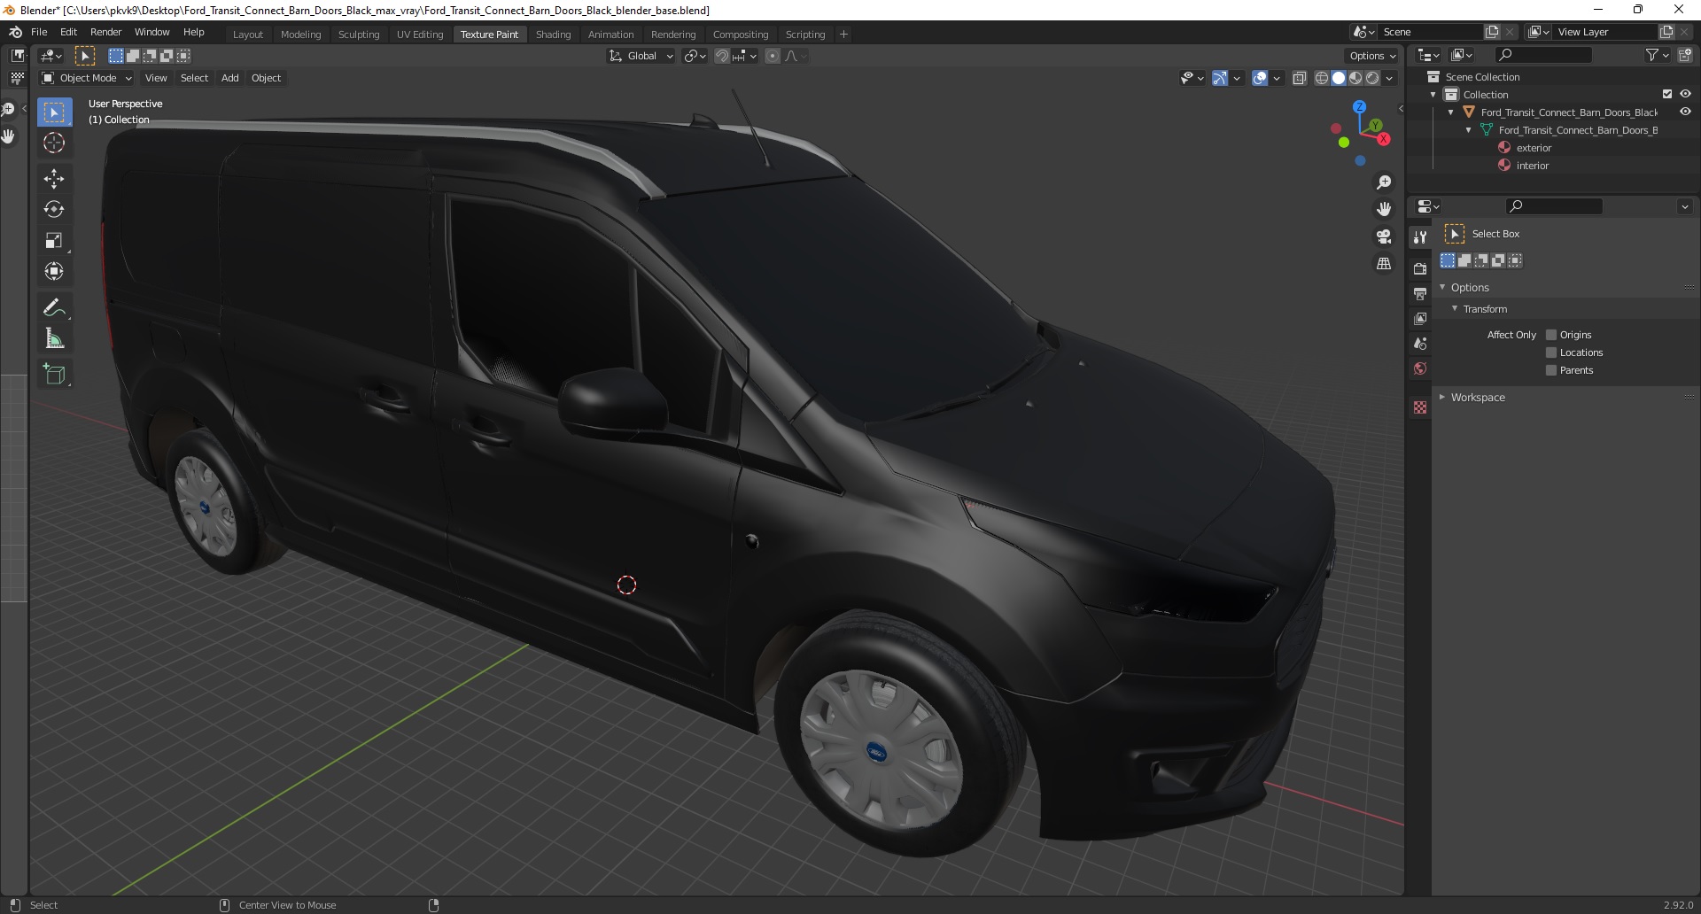Image resolution: width=1701 pixels, height=914 pixels.
Task: Open viewport shading options dropdown arrow
Action: (1389, 78)
